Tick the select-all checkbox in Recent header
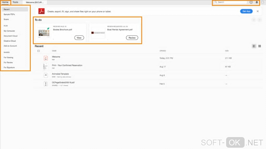Screen dimensions: 266x149 point(39,51)
